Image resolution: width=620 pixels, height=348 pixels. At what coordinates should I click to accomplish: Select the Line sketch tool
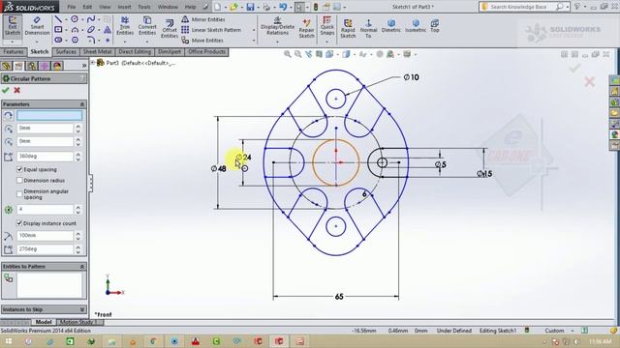[58, 19]
